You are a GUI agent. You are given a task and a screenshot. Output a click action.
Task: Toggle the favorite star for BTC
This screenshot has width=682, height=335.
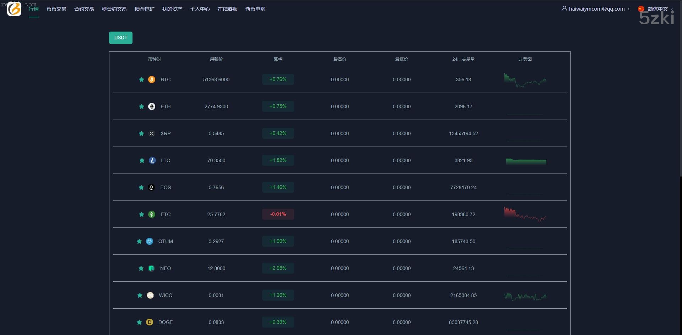141,79
